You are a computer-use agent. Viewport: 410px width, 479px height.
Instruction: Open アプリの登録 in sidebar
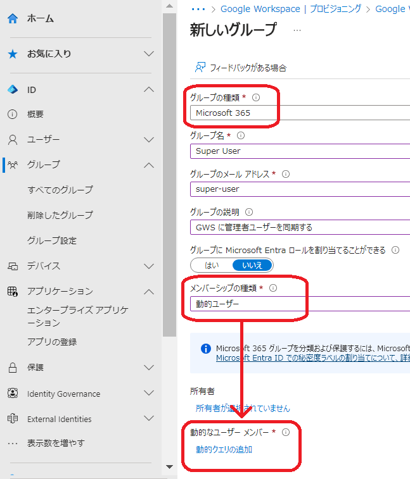[x=52, y=342]
